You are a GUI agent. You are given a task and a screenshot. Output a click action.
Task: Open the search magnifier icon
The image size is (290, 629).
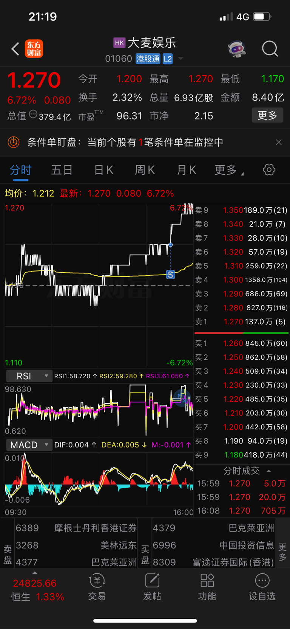click(x=270, y=49)
